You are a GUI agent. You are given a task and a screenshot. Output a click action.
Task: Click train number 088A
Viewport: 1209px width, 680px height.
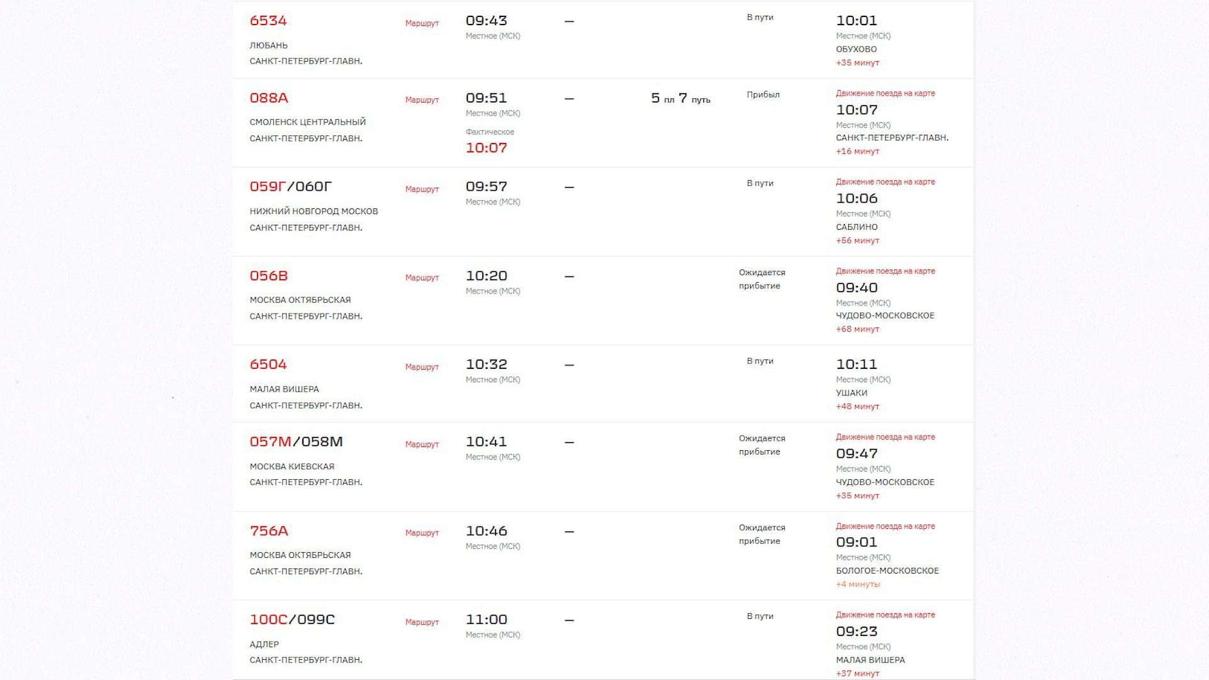[269, 98]
